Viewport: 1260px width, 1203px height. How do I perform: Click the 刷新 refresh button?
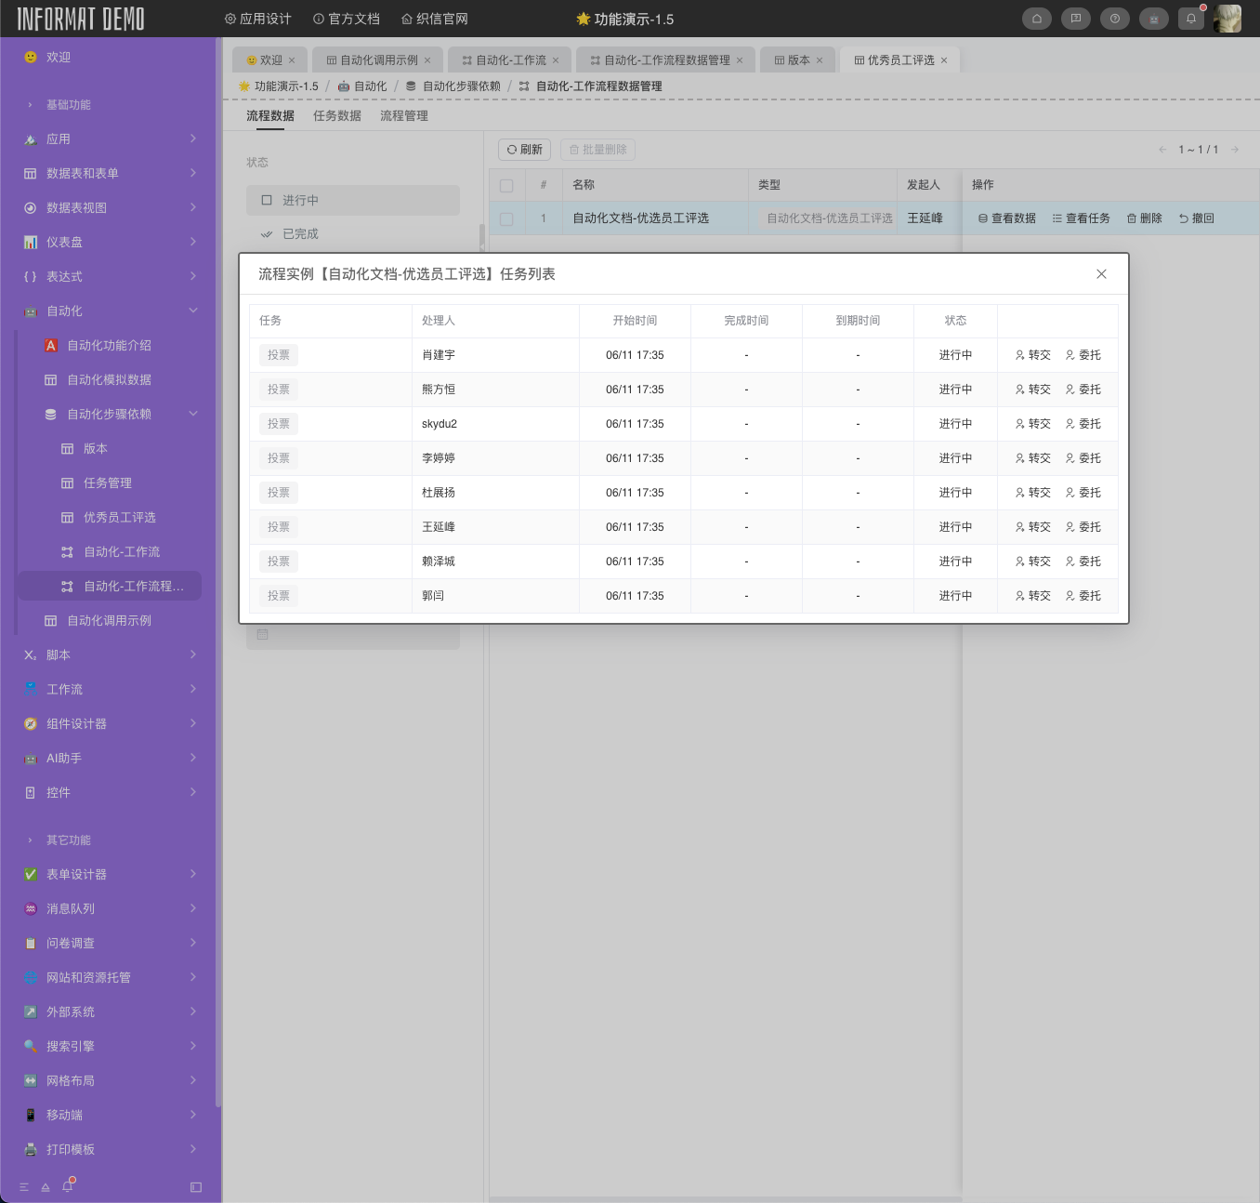[x=525, y=150]
